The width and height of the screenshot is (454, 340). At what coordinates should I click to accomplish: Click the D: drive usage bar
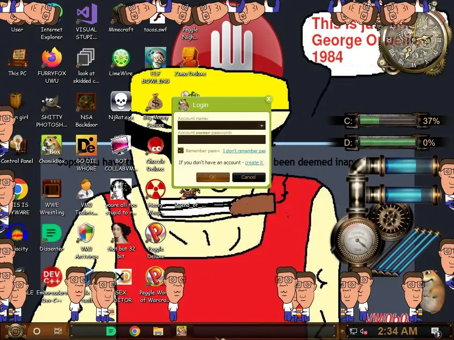coord(387,143)
